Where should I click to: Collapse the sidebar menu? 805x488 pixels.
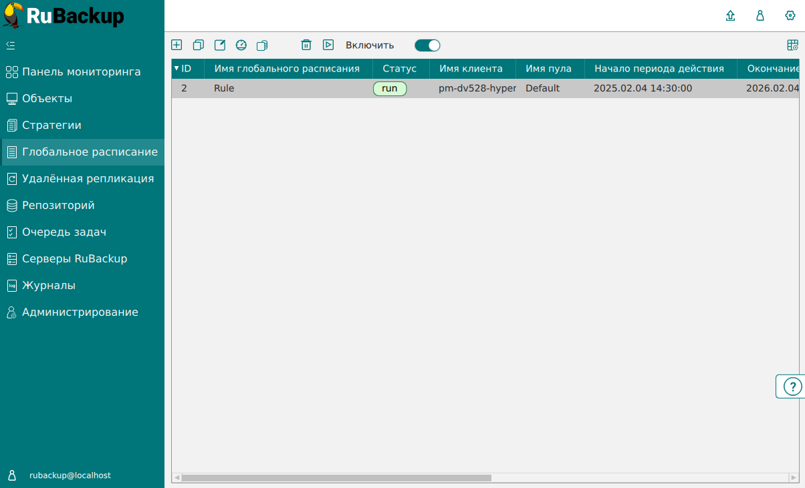10,45
